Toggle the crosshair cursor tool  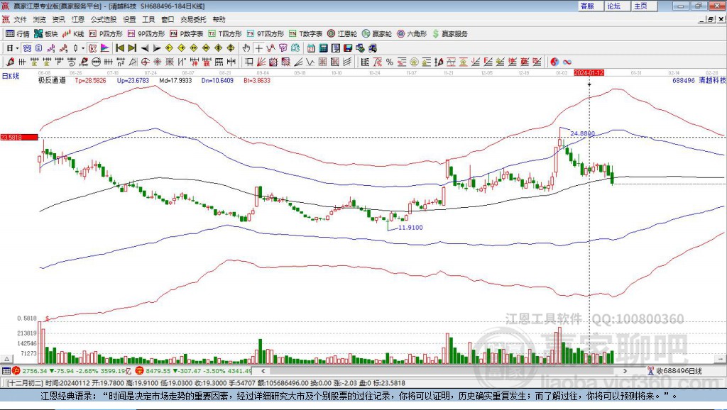[258, 48]
